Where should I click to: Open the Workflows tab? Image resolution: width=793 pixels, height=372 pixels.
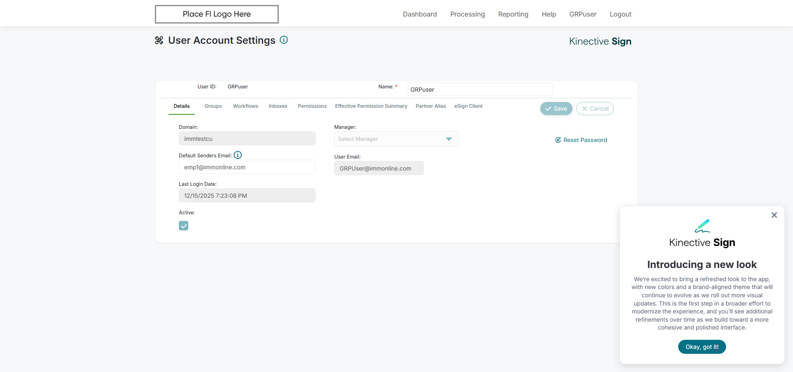click(246, 106)
